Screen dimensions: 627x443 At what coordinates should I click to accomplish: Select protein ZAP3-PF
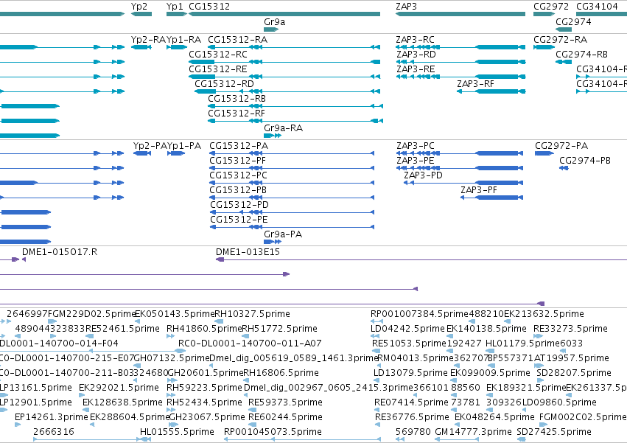pos(479,190)
